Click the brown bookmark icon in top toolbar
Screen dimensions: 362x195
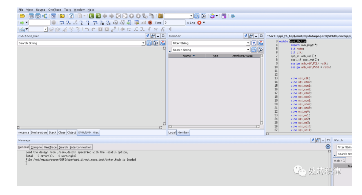click(160, 16)
